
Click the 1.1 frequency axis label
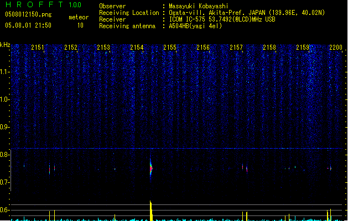5,72
